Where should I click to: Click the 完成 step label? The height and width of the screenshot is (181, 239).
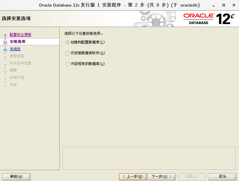(13, 85)
